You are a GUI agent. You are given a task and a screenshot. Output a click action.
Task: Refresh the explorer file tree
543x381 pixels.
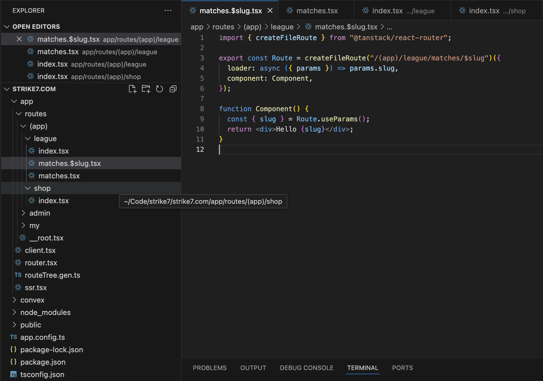[x=160, y=89]
